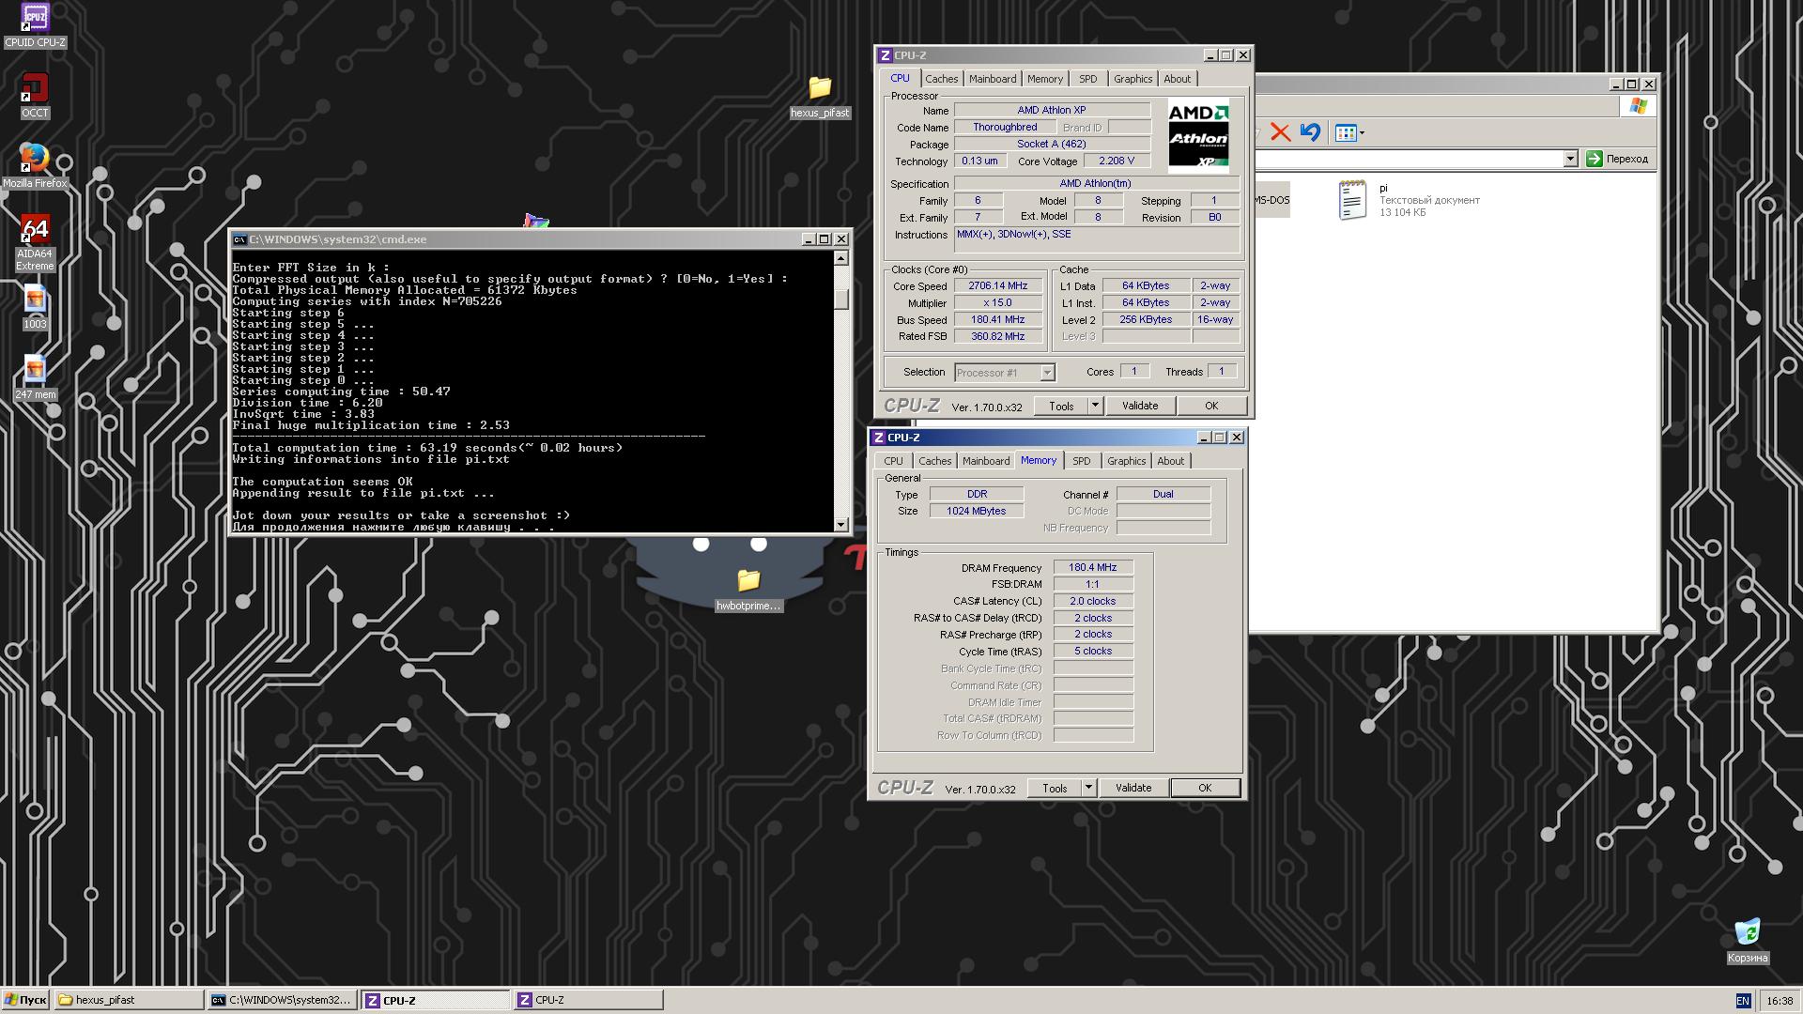Switch to hexus_pifast taskbar window
This screenshot has height=1014, width=1803.
tap(129, 1000)
